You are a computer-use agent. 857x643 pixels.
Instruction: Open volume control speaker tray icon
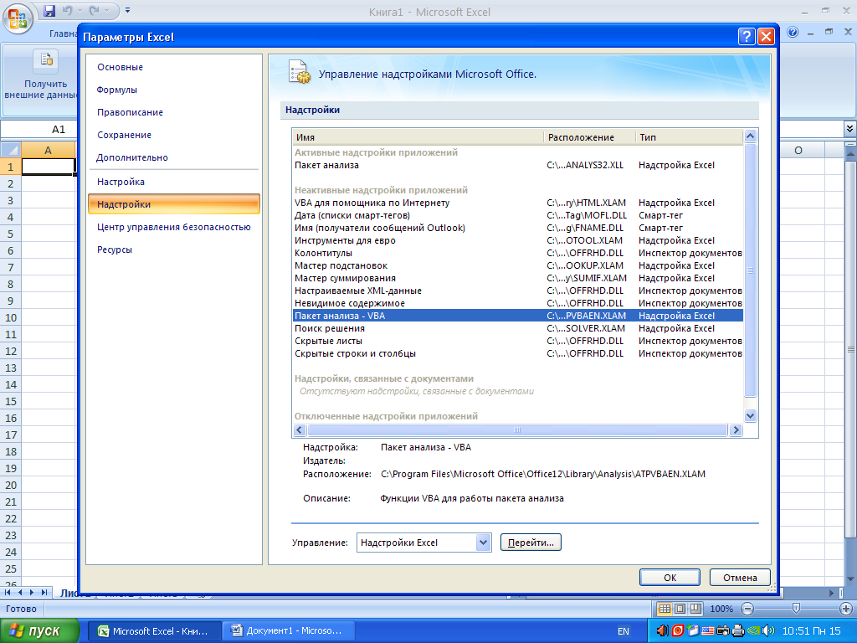(x=768, y=631)
